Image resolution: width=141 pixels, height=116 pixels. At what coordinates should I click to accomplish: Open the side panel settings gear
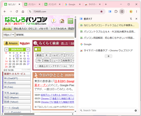(136, 110)
